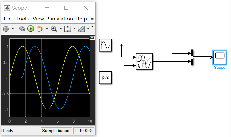Show more toolbar buttons via double chevron

coord(93,27)
